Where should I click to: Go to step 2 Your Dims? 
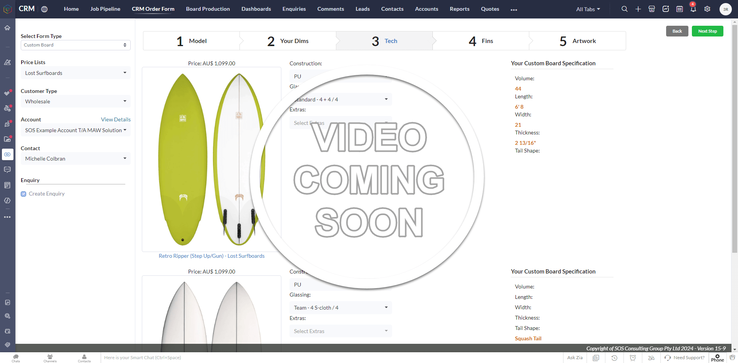coord(288,41)
